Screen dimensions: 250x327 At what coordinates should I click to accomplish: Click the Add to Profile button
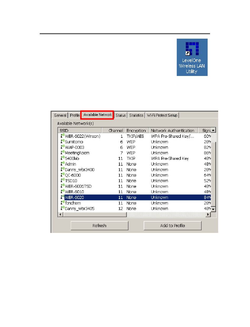tap(173, 226)
